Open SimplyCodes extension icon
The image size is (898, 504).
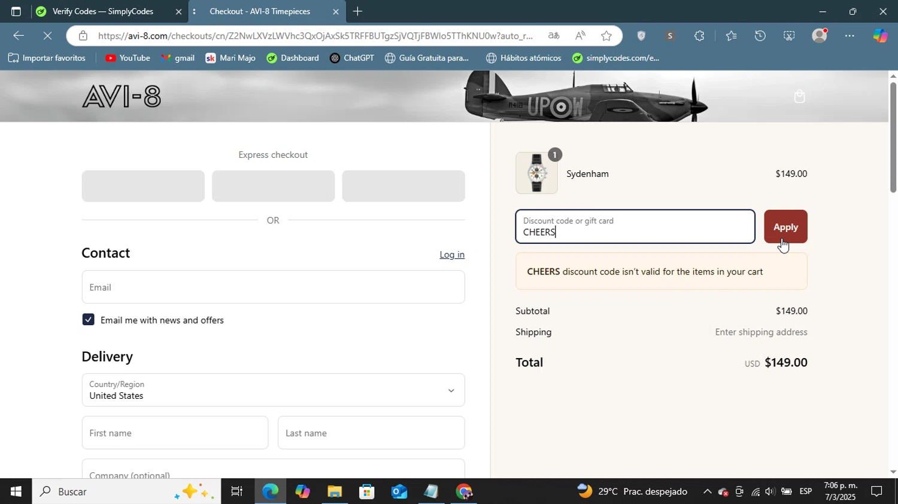670,36
